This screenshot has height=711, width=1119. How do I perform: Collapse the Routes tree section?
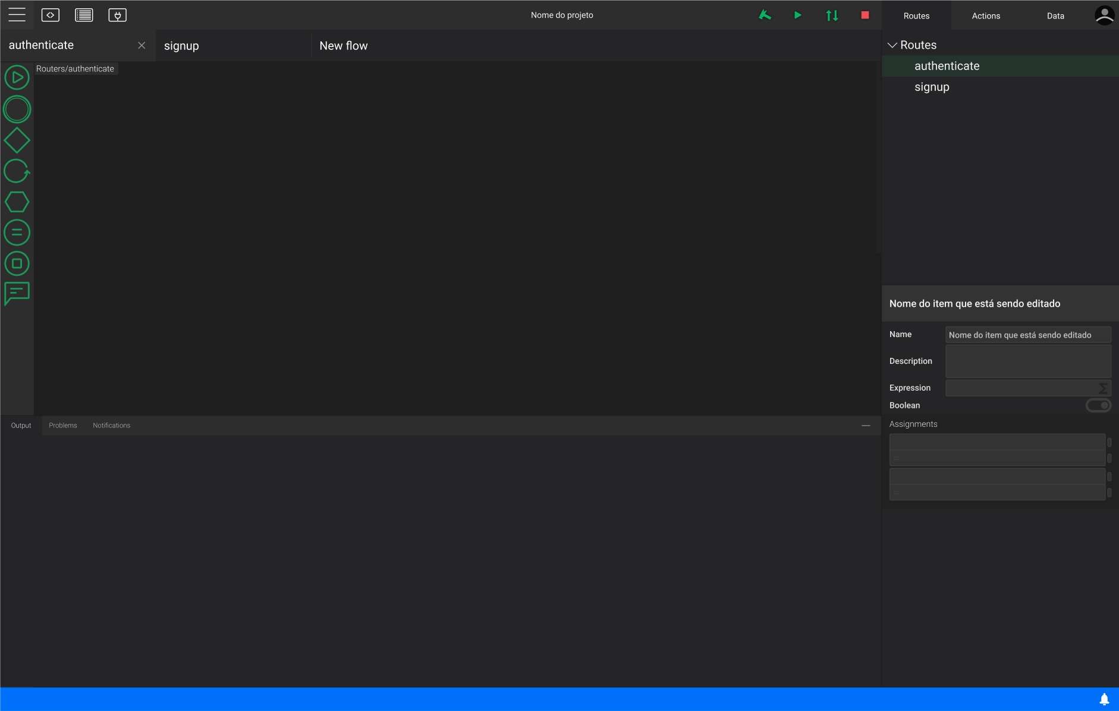tap(892, 45)
